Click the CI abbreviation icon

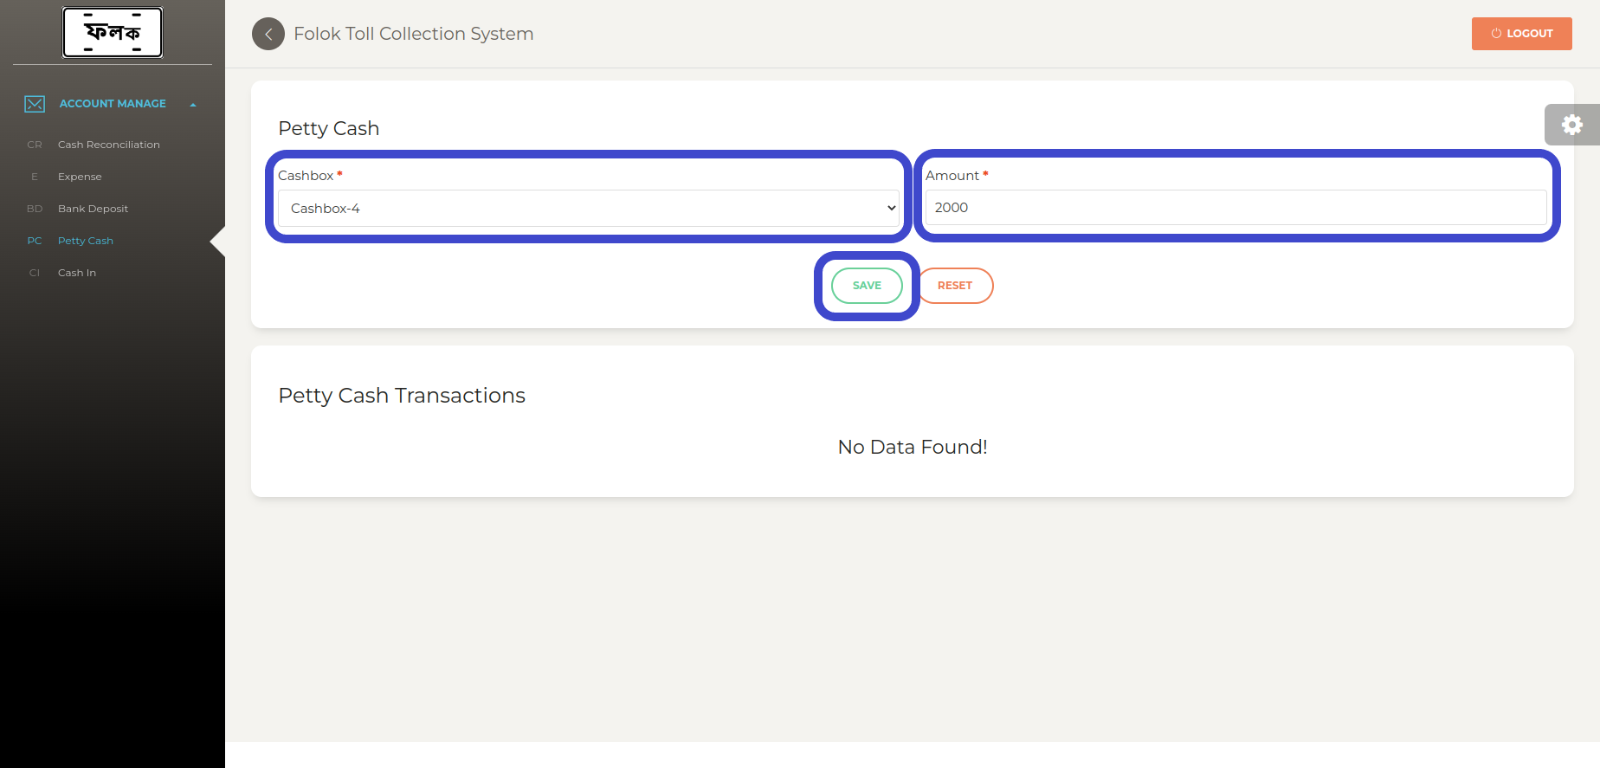(x=35, y=273)
